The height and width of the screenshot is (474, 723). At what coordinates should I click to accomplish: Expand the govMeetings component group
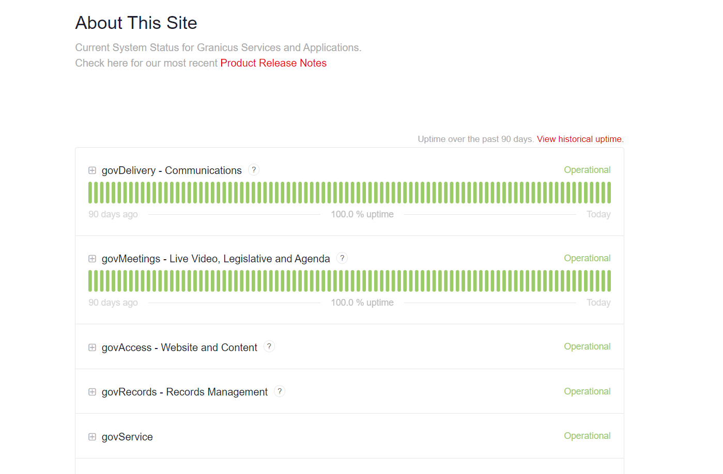[x=93, y=259]
